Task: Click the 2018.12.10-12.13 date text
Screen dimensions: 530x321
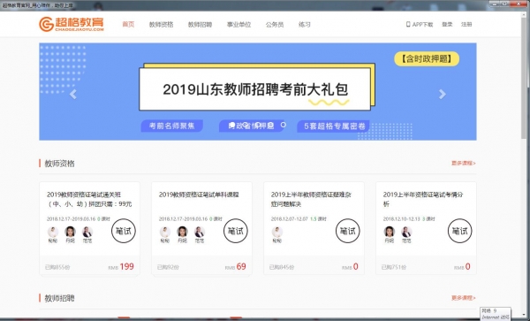Action: pyautogui.click(x=402, y=219)
